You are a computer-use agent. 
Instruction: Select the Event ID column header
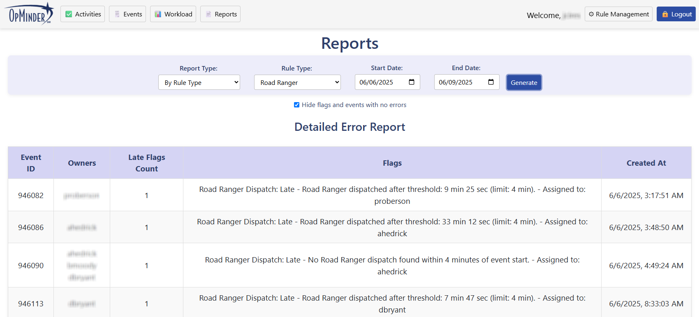coord(31,163)
